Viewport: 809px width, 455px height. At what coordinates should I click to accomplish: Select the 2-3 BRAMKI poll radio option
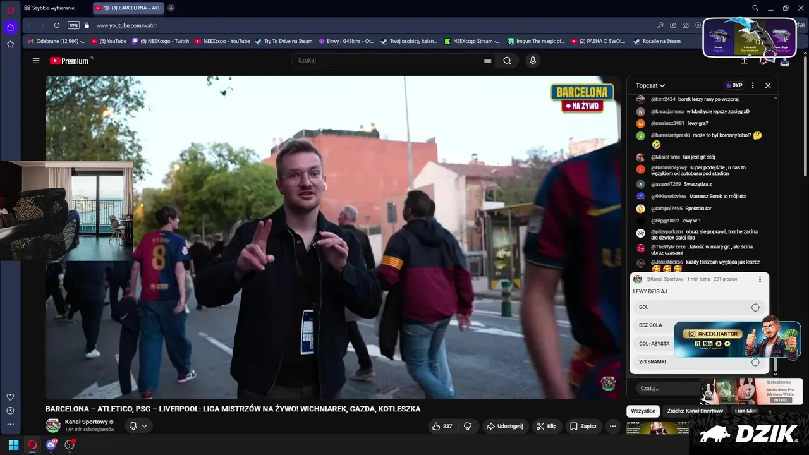pyautogui.click(x=755, y=362)
